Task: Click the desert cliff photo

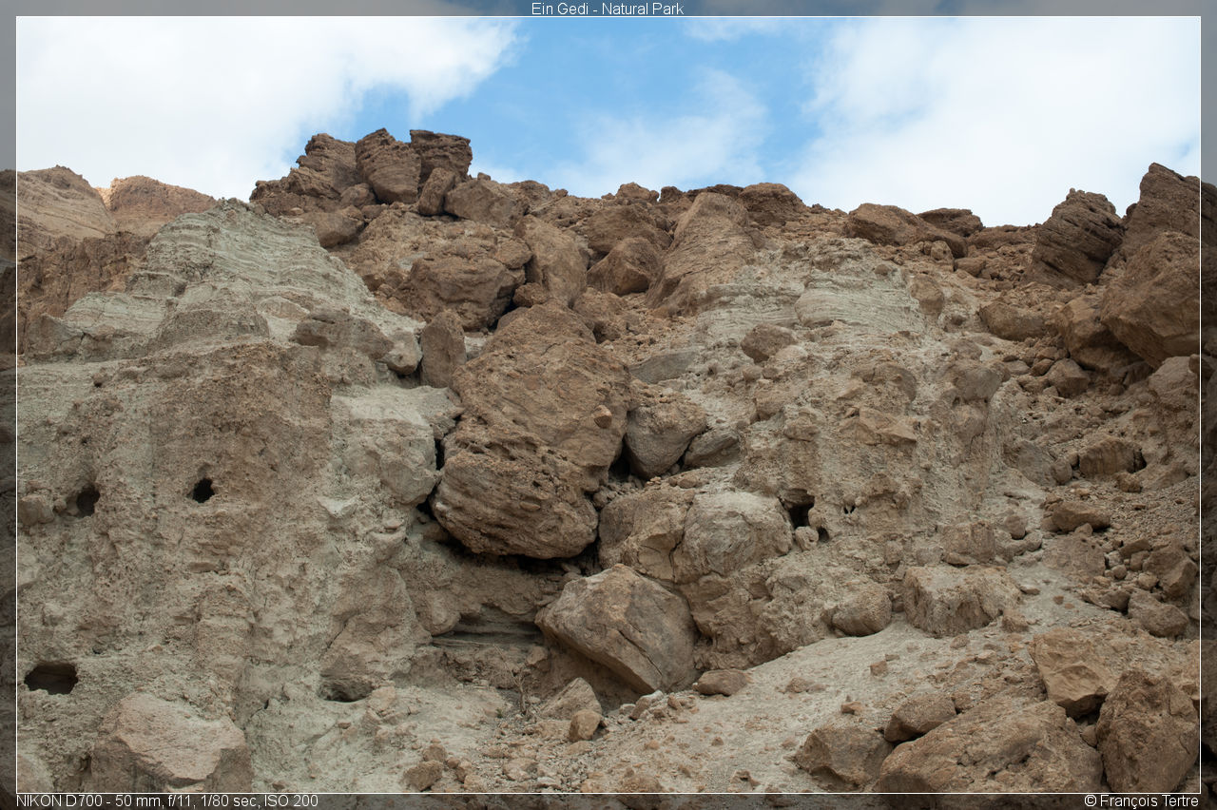Action: [608, 405]
